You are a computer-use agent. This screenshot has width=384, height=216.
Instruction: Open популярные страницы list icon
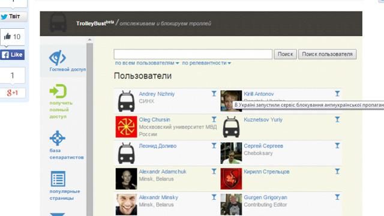58,179
